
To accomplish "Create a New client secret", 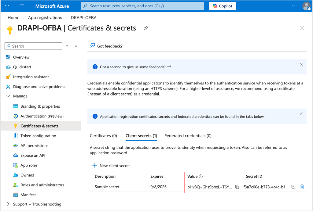I will (x=111, y=166).
